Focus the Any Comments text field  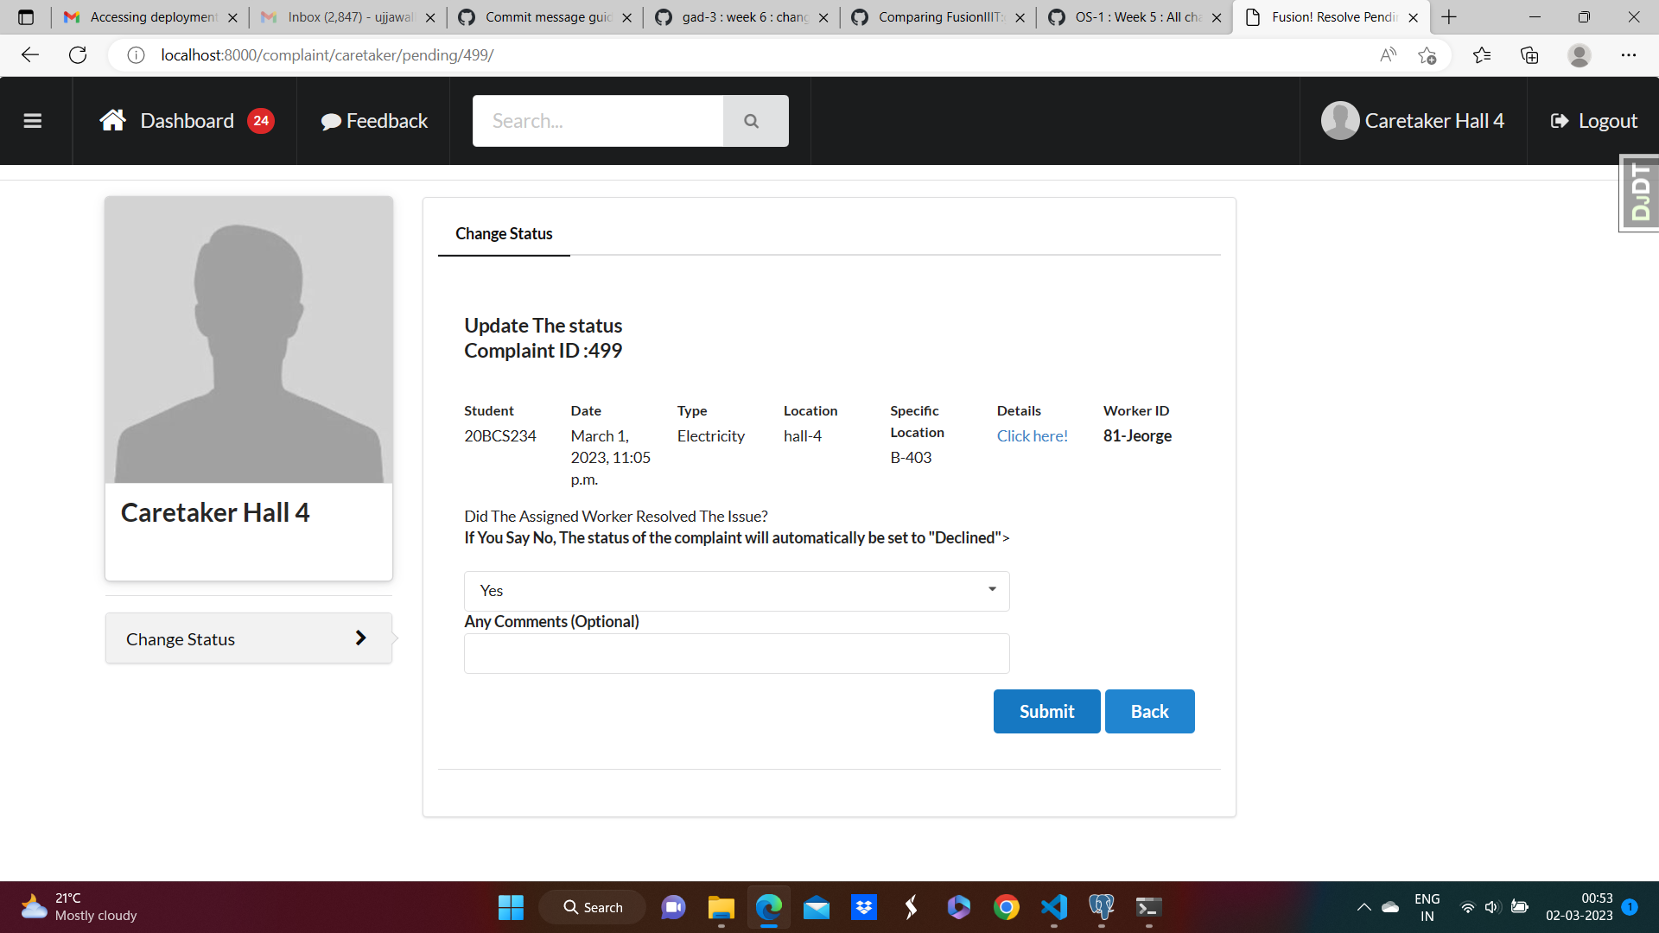point(736,654)
